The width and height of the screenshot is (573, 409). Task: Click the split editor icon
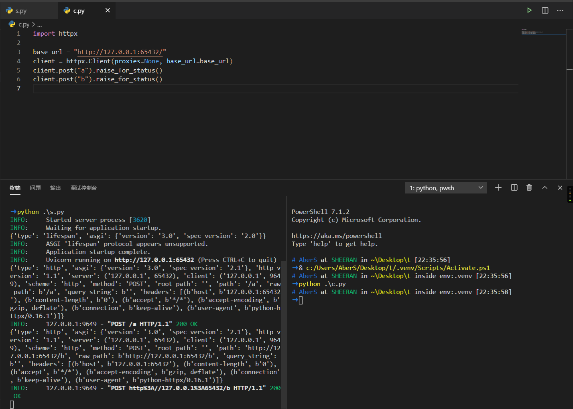(545, 10)
